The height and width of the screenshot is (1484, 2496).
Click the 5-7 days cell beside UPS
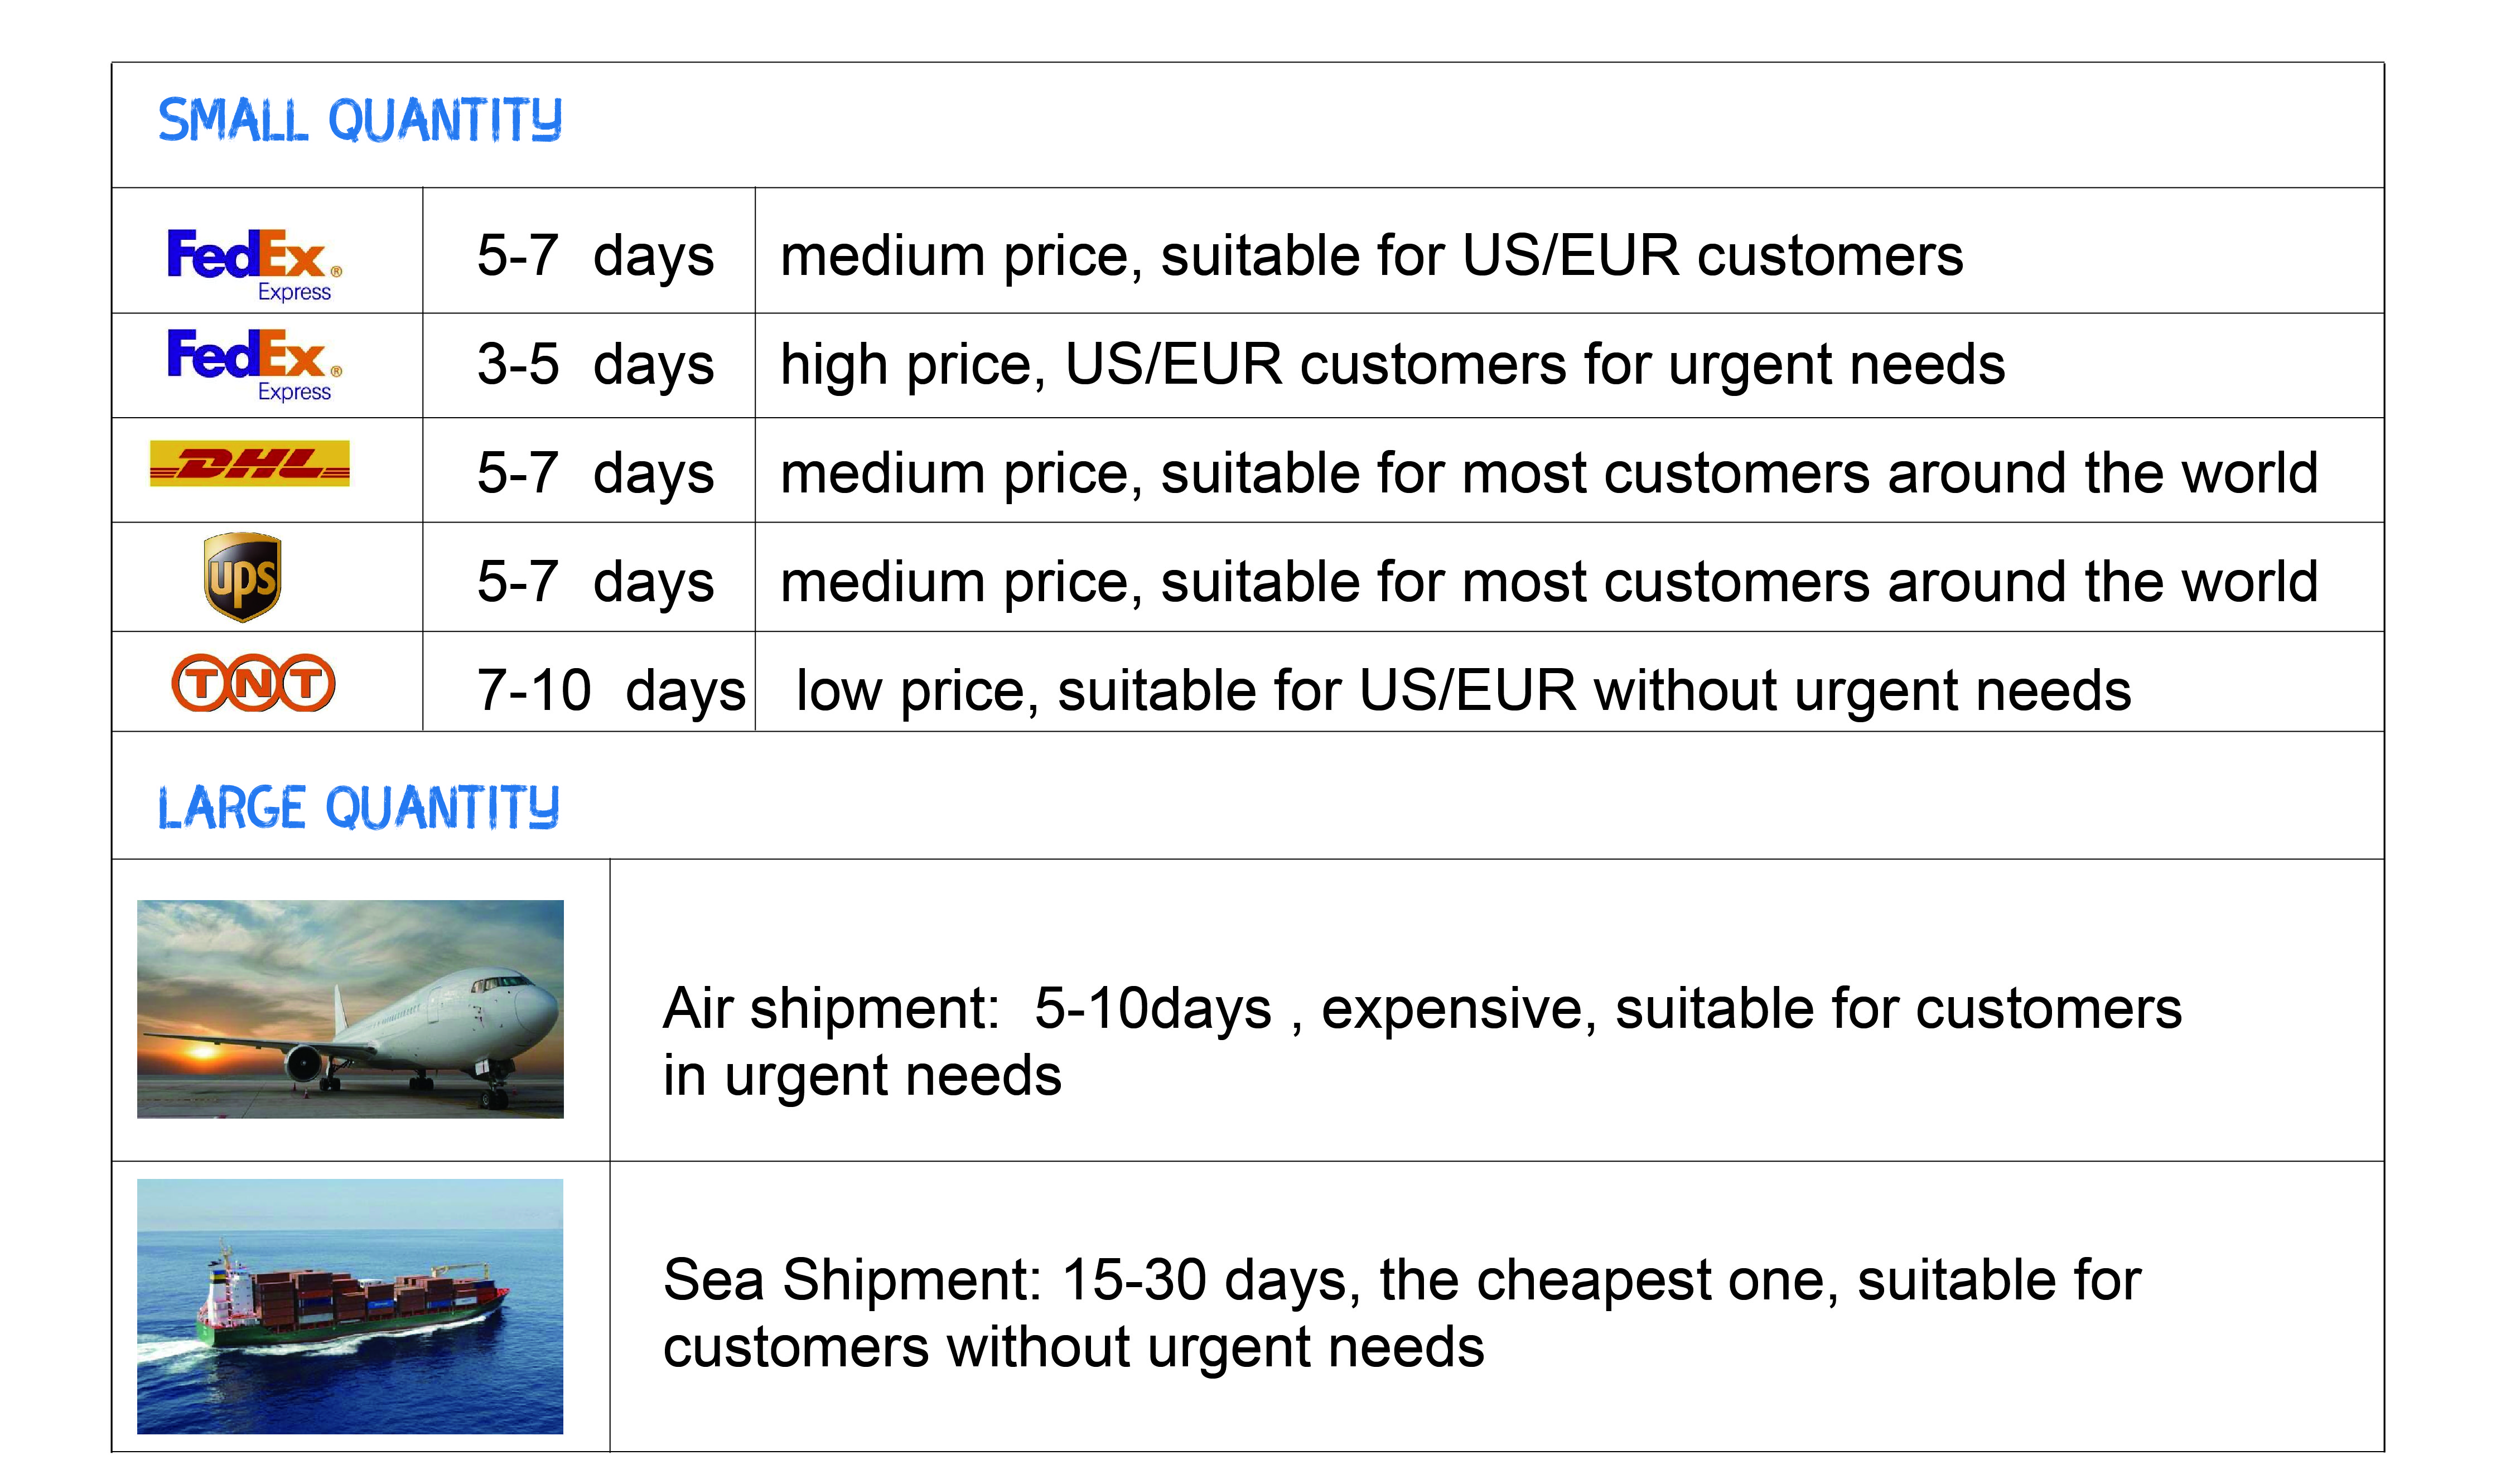595,581
